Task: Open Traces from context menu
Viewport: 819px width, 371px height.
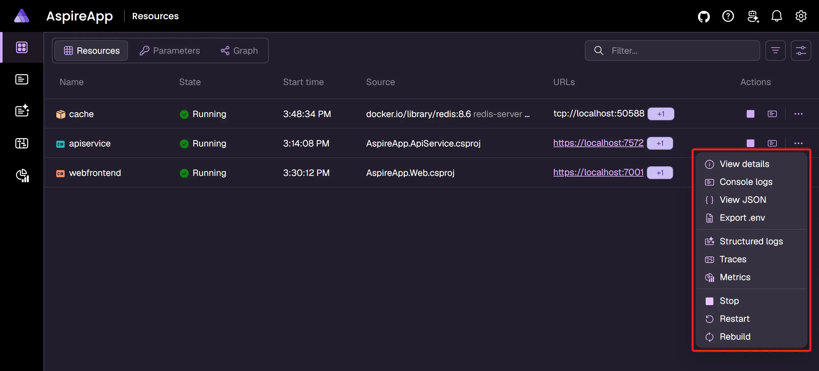Action: tap(751, 259)
